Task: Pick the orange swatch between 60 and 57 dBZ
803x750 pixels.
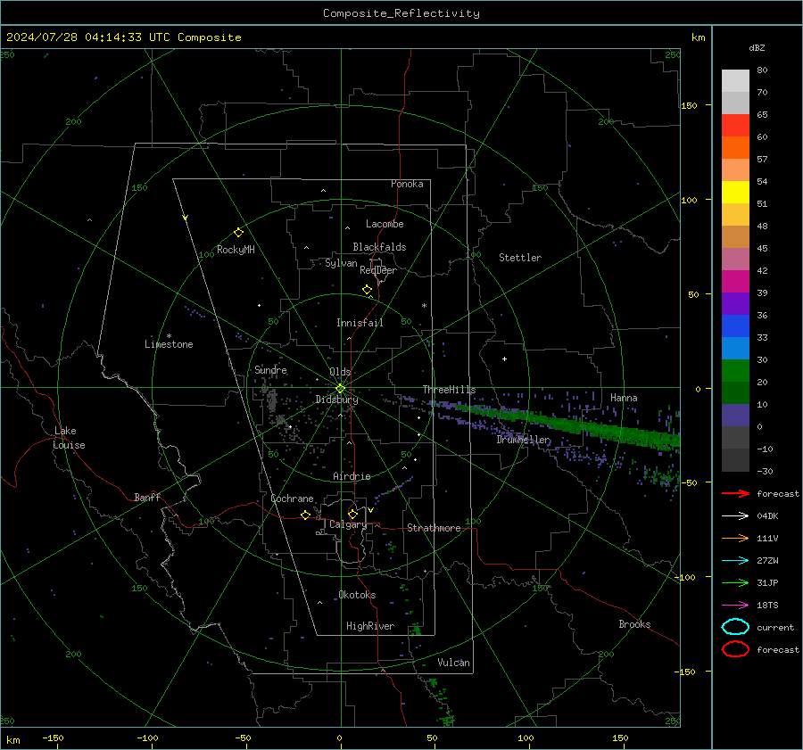Action: (x=735, y=148)
